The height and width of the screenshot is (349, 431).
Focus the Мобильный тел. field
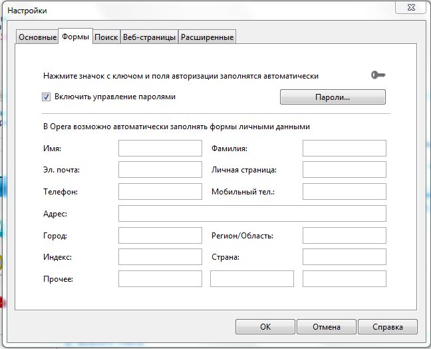(344, 192)
